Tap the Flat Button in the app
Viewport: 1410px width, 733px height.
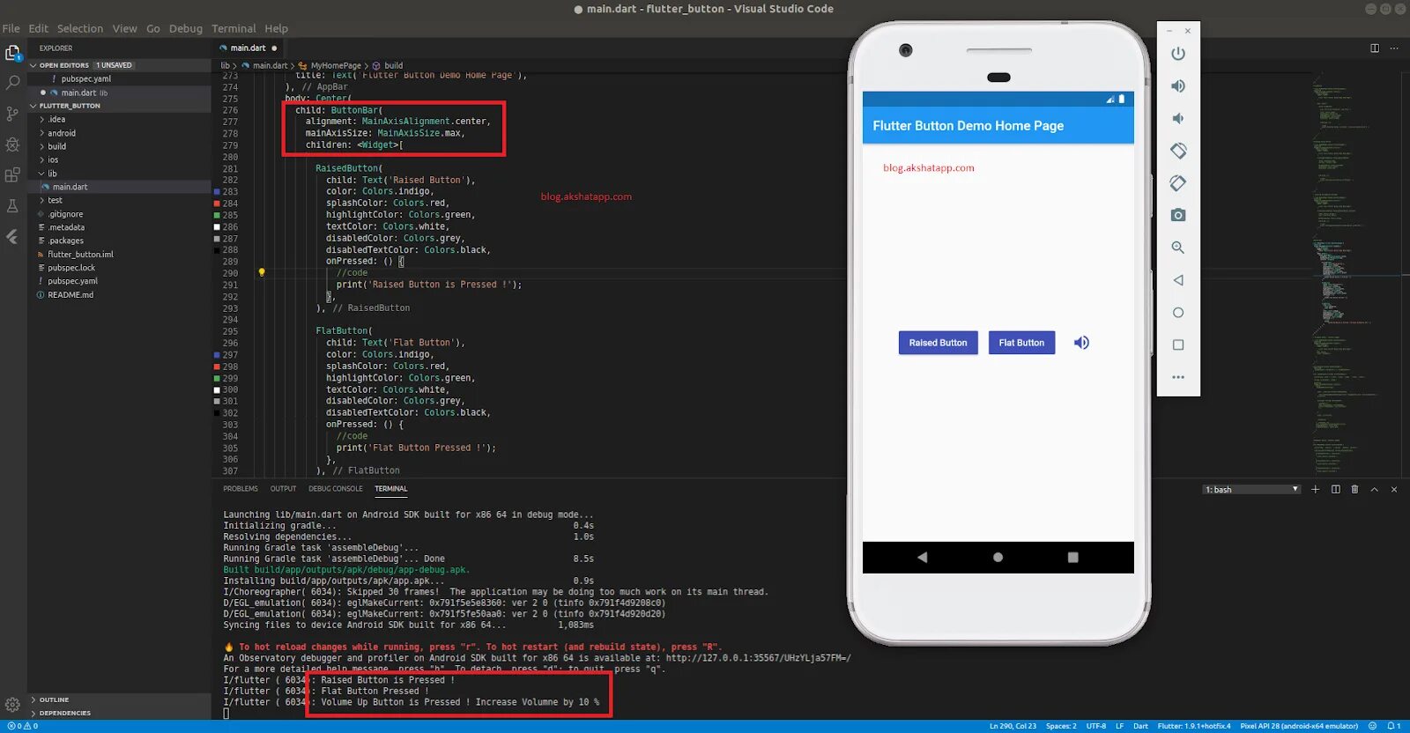pos(1021,343)
